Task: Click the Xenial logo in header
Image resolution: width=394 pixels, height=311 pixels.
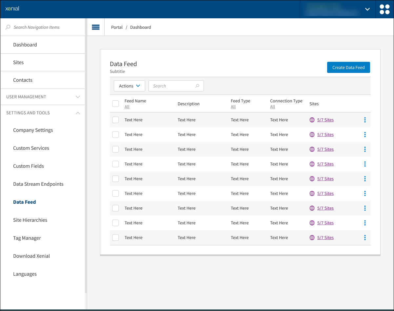Action: 12,9
